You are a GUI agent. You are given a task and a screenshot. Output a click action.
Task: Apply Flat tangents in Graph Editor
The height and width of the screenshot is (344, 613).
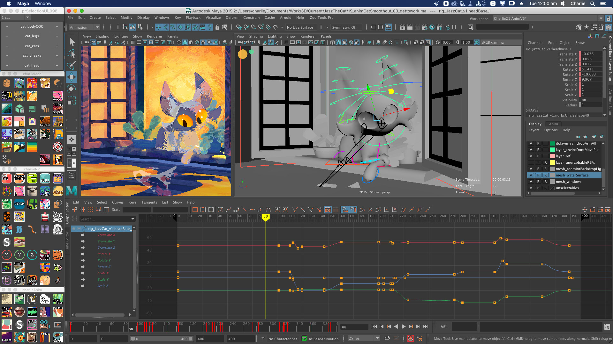pyautogui.click(x=252, y=210)
